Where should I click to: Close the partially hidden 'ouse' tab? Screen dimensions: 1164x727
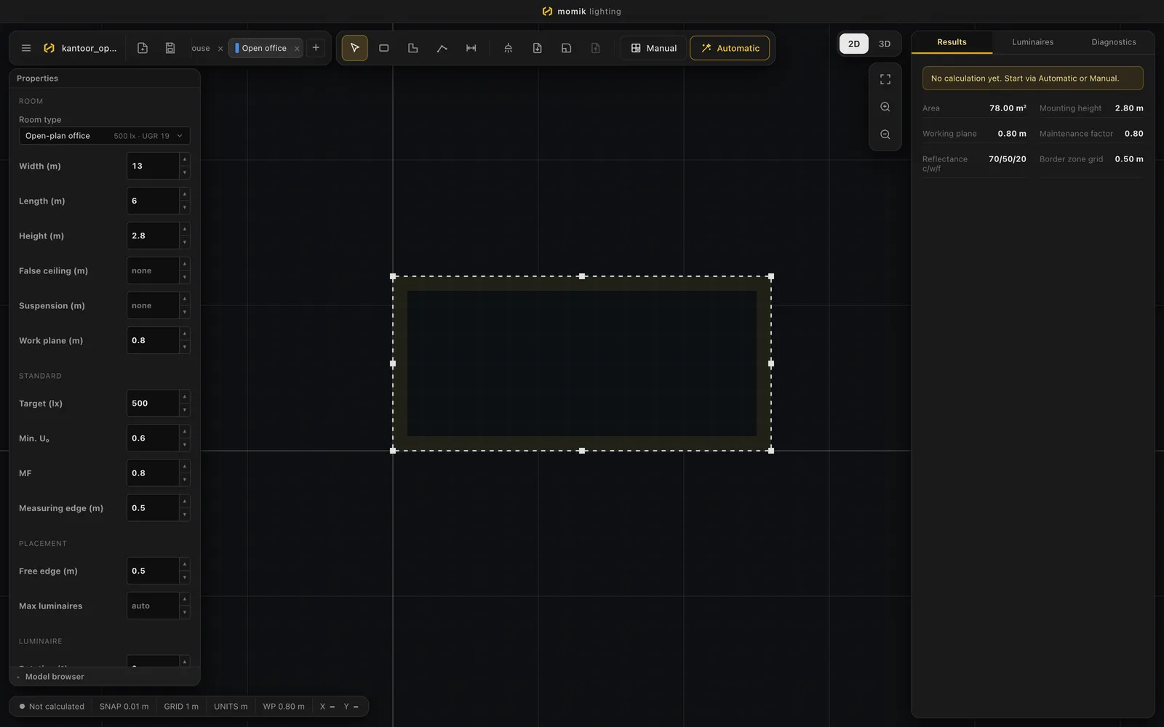click(x=220, y=49)
